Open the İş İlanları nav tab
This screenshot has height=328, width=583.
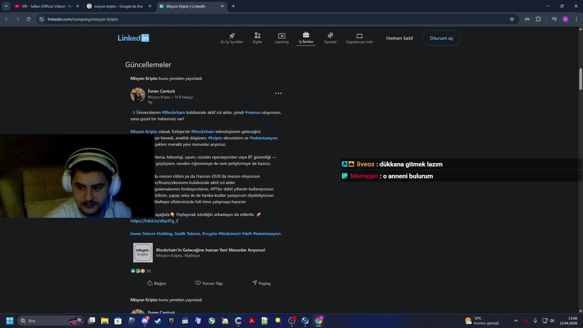pos(306,38)
